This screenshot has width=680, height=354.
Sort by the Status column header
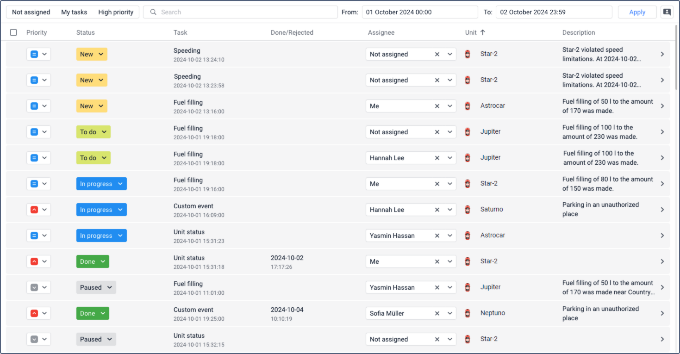[86, 32]
